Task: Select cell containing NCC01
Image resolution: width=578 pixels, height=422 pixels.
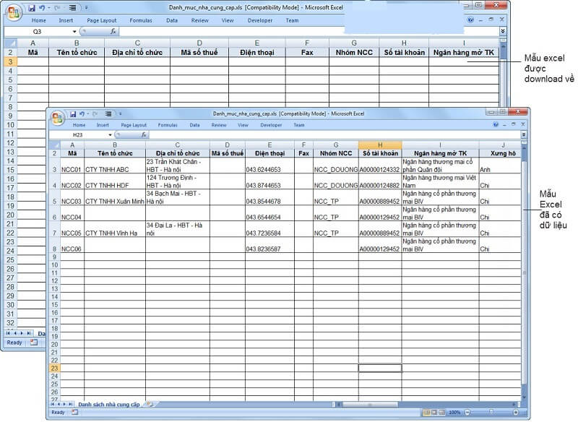Action: click(72, 170)
